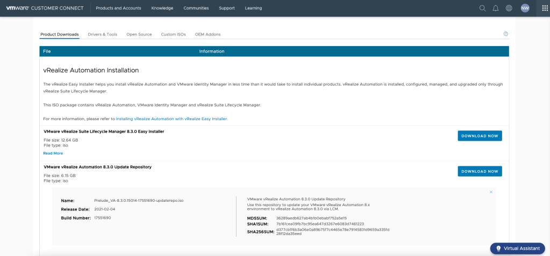Image resolution: width=550 pixels, height=256 pixels.
Task: Open the notifications bell
Action: 496,8
